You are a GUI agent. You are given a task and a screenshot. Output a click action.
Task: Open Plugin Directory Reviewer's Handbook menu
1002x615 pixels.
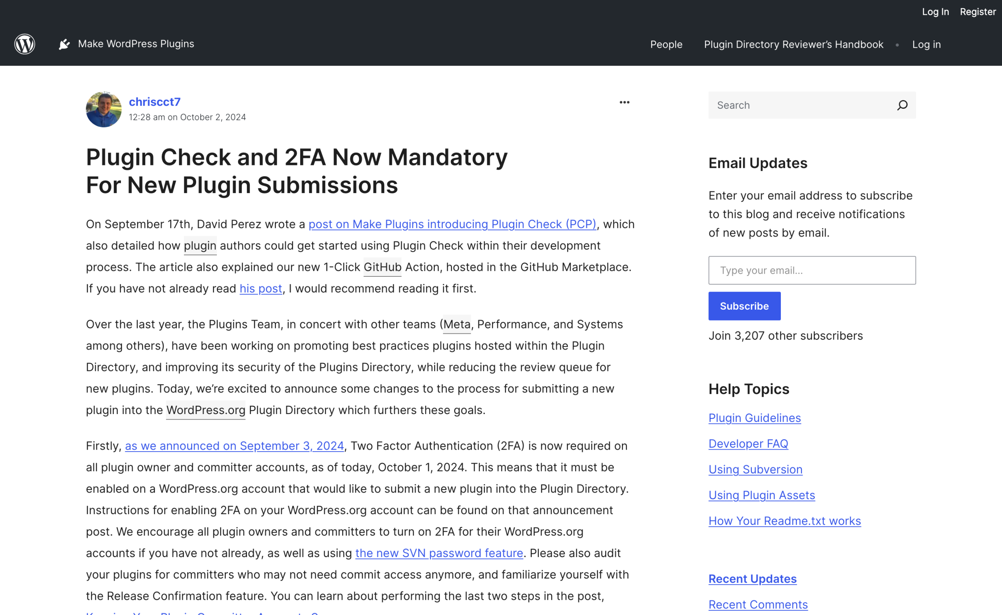point(793,44)
